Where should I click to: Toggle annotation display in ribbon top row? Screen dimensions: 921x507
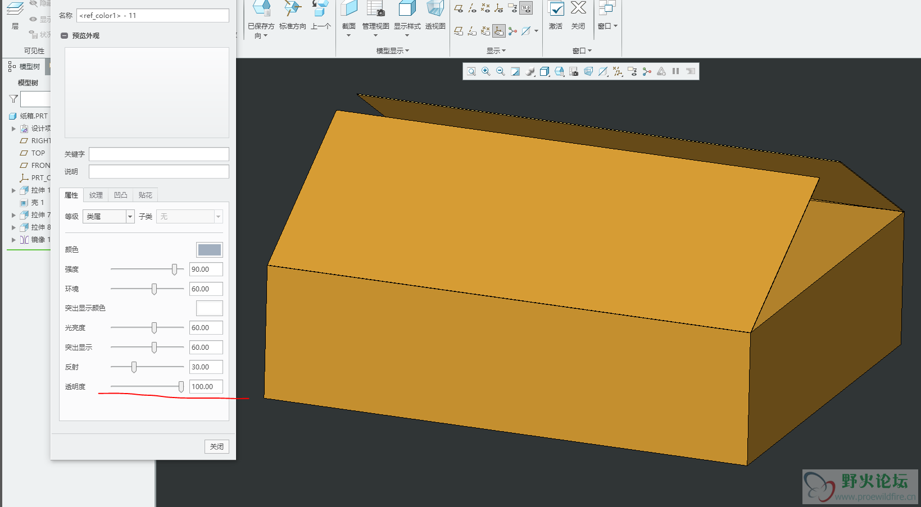click(x=512, y=8)
